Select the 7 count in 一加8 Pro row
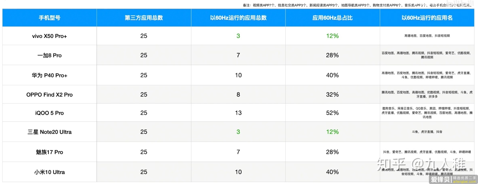The height and width of the screenshot is (184, 478). tap(238, 55)
